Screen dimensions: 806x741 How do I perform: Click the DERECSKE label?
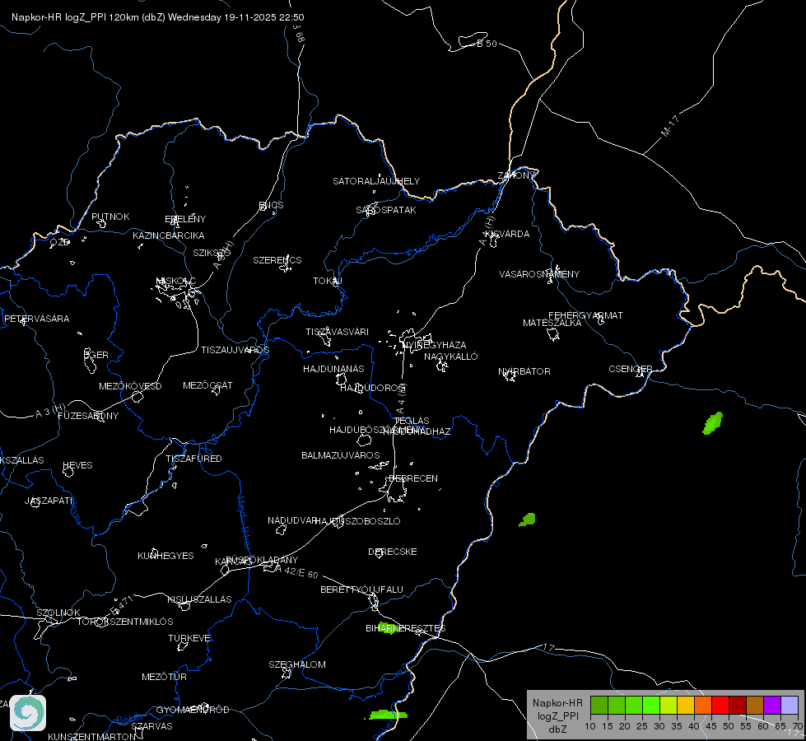click(393, 552)
